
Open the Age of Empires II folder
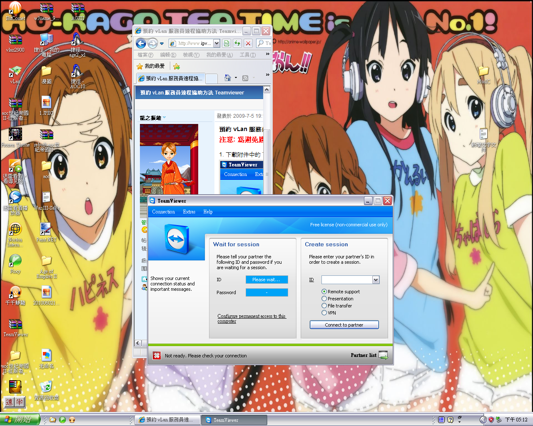pyautogui.click(x=46, y=267)
